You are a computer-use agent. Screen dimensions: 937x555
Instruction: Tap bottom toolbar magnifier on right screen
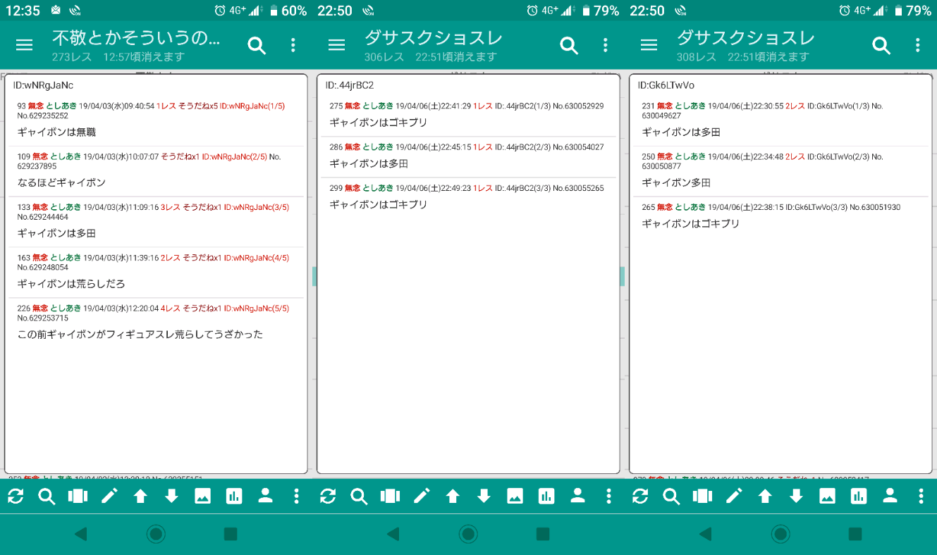click(x=671, y=497)
